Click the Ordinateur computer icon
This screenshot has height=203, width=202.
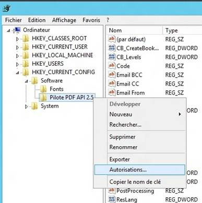17,30
